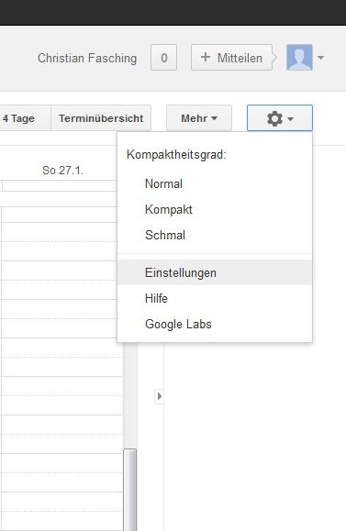
Task: Open Einstellungen from the gear menu
Action: tap(215, 272)
